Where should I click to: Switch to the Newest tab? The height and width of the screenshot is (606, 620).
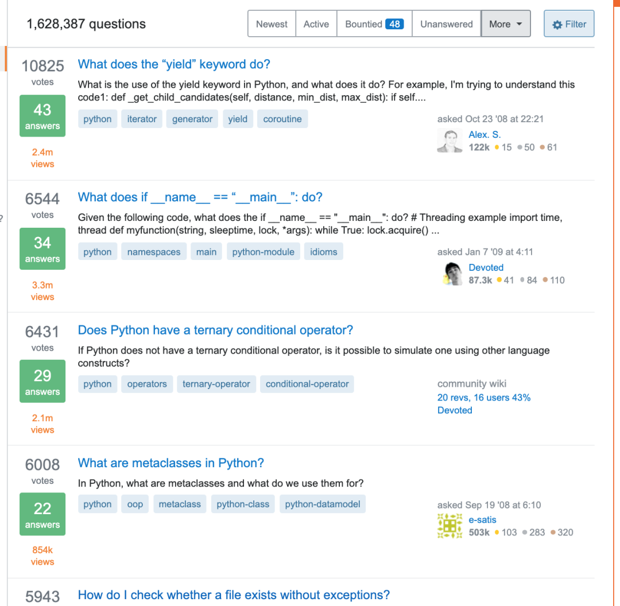tap(272, 24)
